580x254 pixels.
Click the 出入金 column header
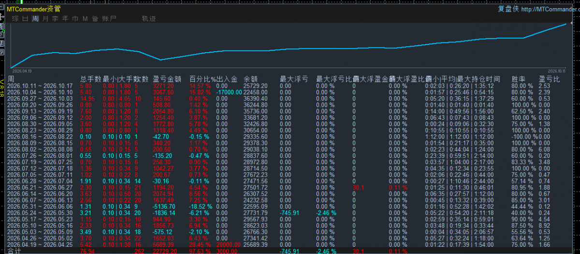(227, 79)
